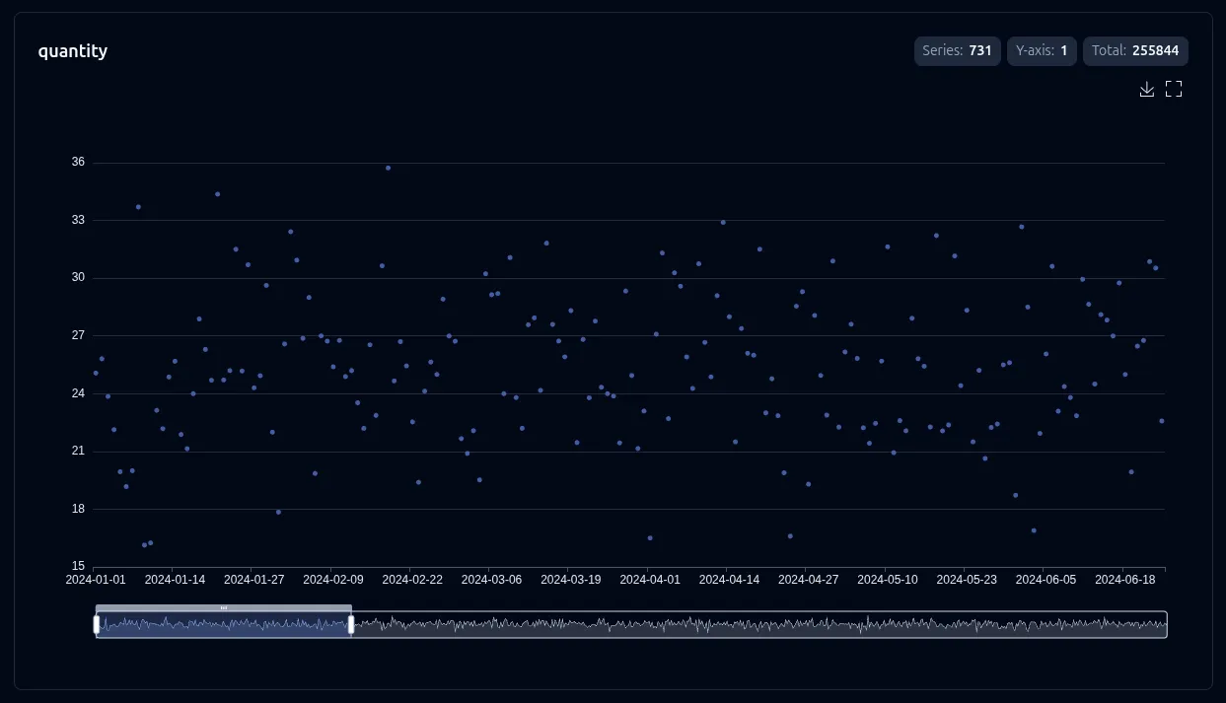1226x703 pixels.
Task: Click the 2024-03-06 x-axis label
Action: (491, 580)
